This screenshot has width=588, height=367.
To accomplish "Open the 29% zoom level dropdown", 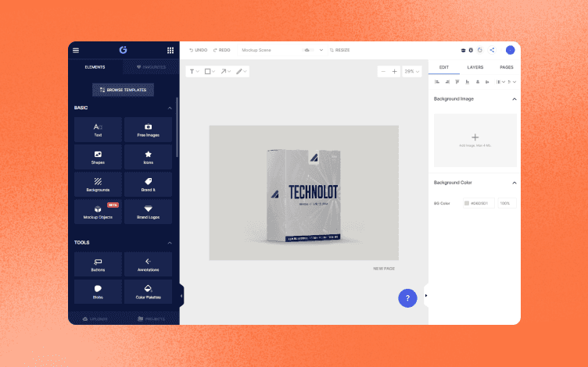I will [412, 72].
